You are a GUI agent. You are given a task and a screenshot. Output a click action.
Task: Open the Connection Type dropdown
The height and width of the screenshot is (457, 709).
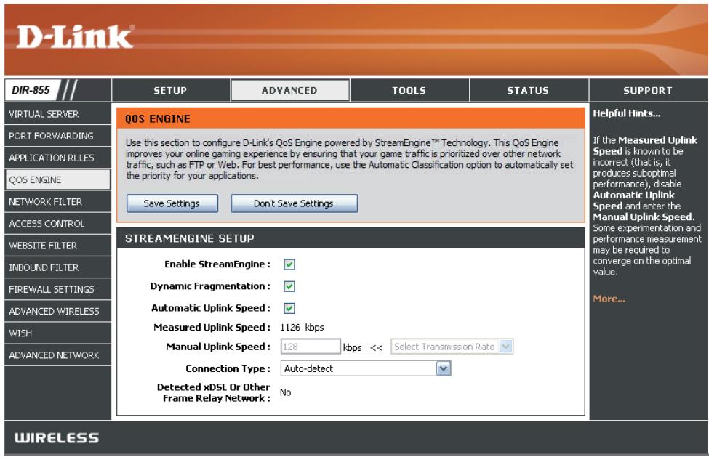click(365, 368)
